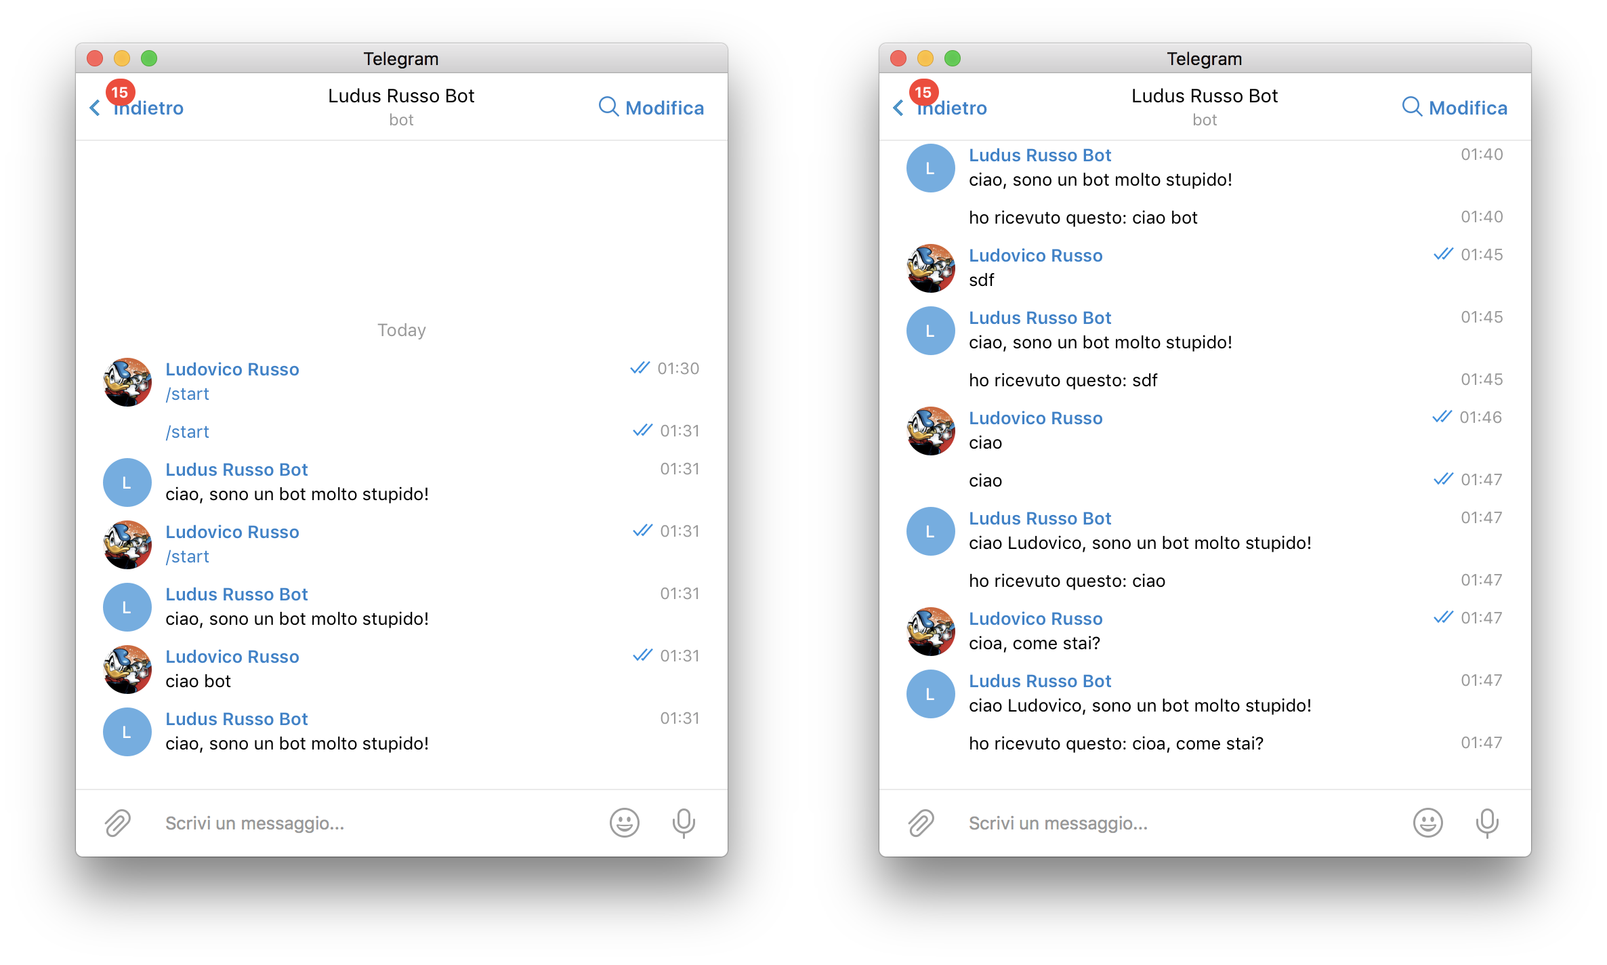
Task: Click the search magnifier in left window
Action: [x=608, y=107]
